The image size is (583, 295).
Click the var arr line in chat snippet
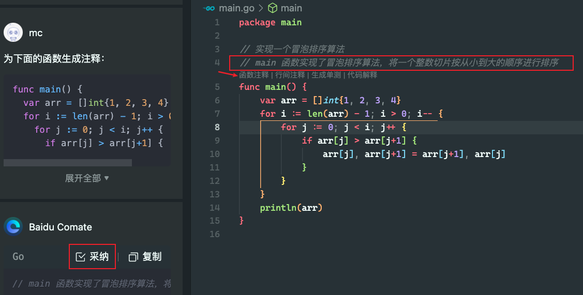pyautogui.click(x=96, y=102)
